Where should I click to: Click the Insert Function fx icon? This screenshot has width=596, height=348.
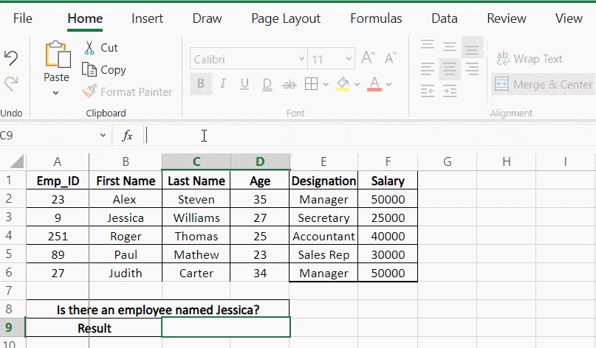127,136
